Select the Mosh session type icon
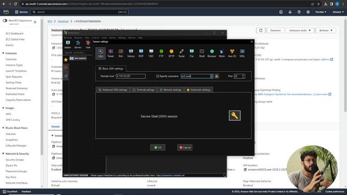Image resolution: width=347 pixels, height=195 pixels. pyautogui.click(x=222, y=53)
